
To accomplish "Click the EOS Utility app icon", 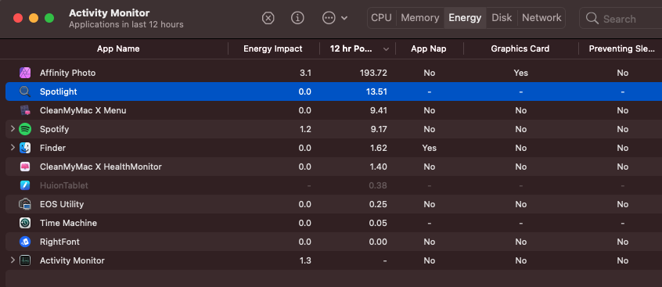I will click(25, 204).
